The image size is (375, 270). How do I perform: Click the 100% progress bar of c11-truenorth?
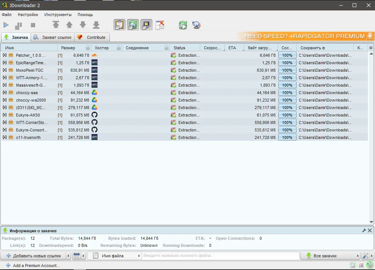[x=287, y=137]
